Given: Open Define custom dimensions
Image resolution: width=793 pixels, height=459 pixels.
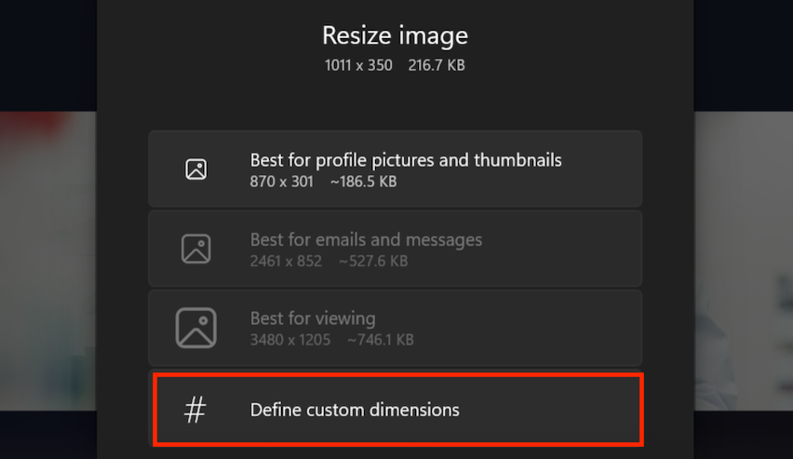Looking at the screenshot, I should pyautogui.click(x=355, y=410).
